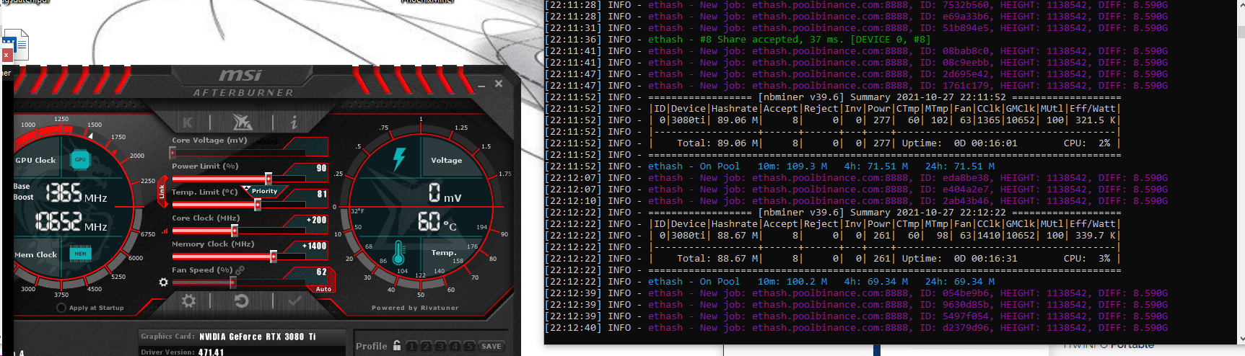This screenshot has width=1245, height=356.
Task: Click the lightning bolt voltage icon
Action: pyautogui.click(x=399, y=159)
